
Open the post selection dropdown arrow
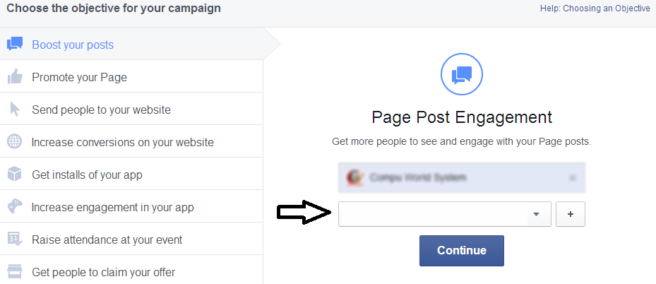point(536,214)
